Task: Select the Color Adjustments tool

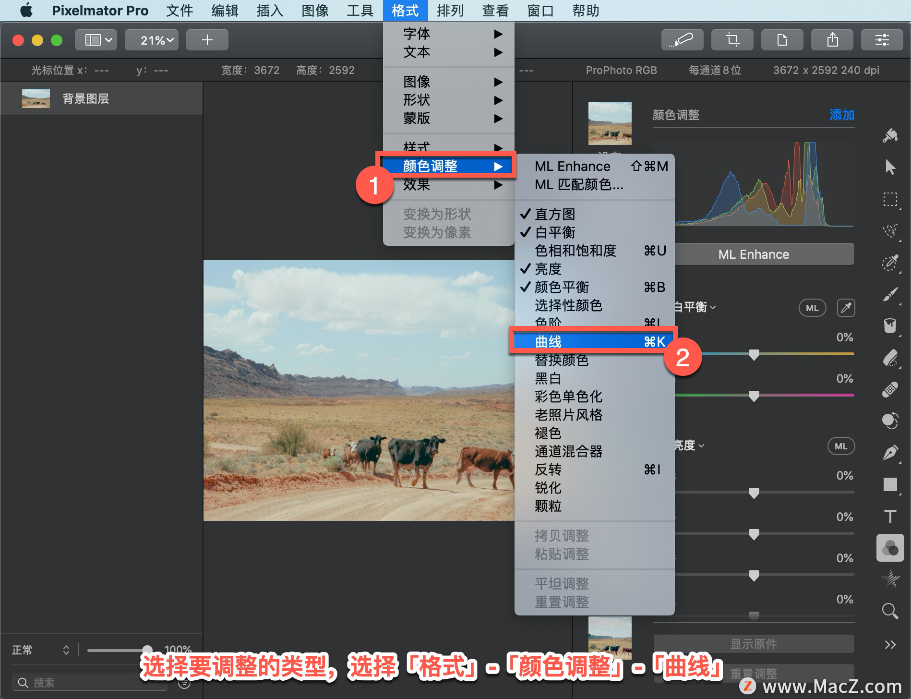Action: click(x=890, y=548)
